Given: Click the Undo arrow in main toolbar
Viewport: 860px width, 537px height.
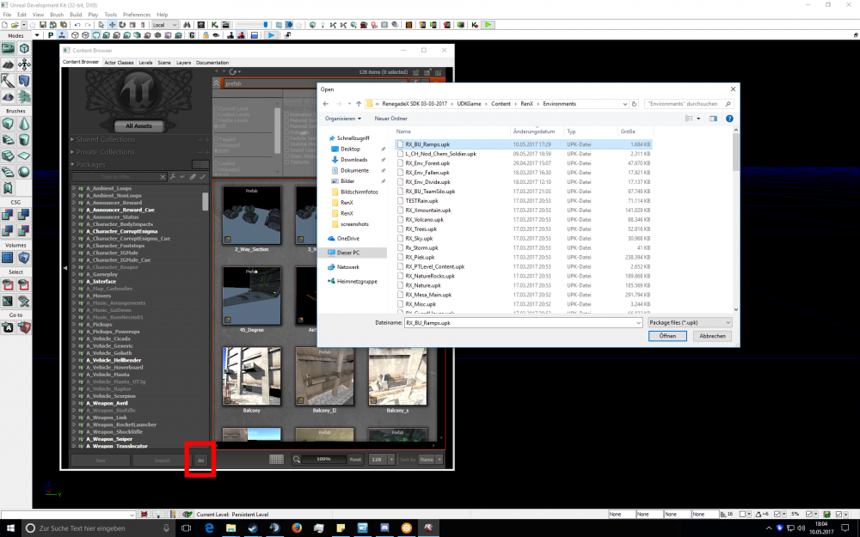Looking at the screenshot, I should click(77, 25).
